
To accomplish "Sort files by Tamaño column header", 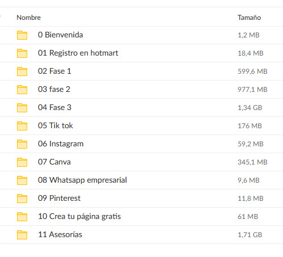I will pyautogui.click(x=249, y=18).
